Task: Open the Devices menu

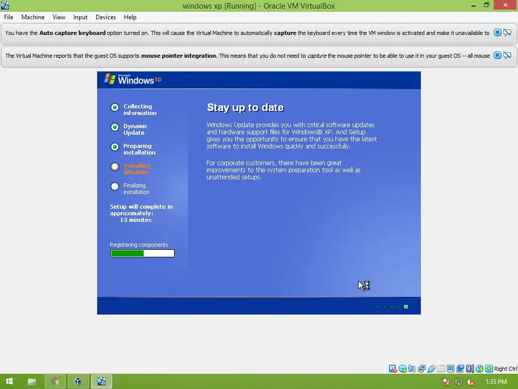Action: (106, 17)
